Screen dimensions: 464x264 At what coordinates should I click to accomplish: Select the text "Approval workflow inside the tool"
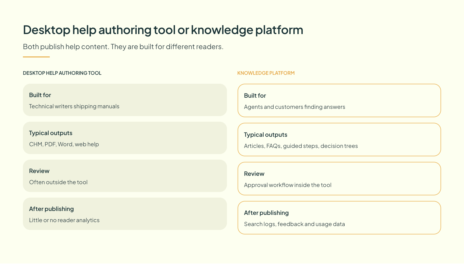288,185
